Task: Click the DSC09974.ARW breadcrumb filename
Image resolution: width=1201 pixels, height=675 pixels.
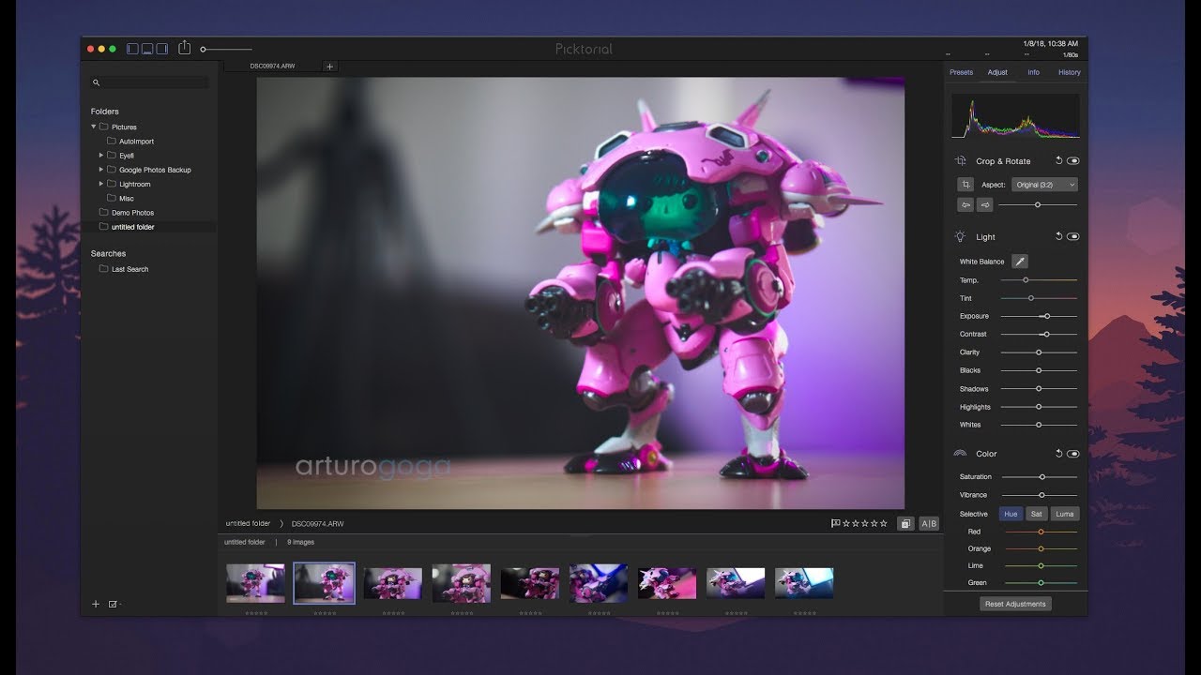Action: tap(317, 524)
